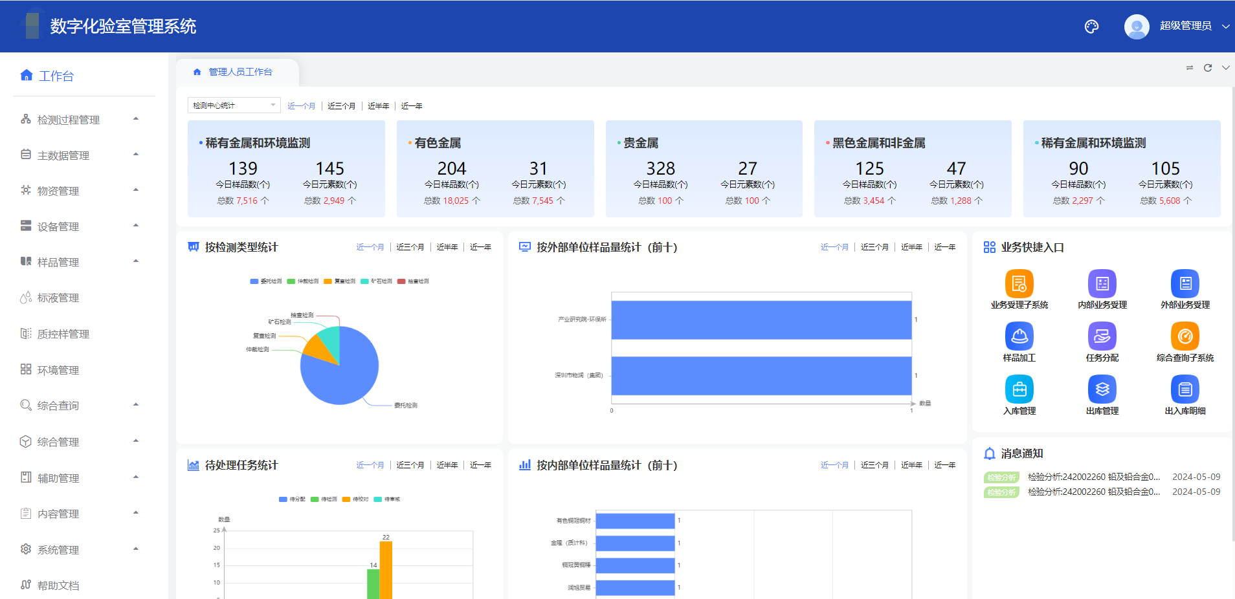
Task: Click the refresh tab icon
Action: tap(1208, 68)
